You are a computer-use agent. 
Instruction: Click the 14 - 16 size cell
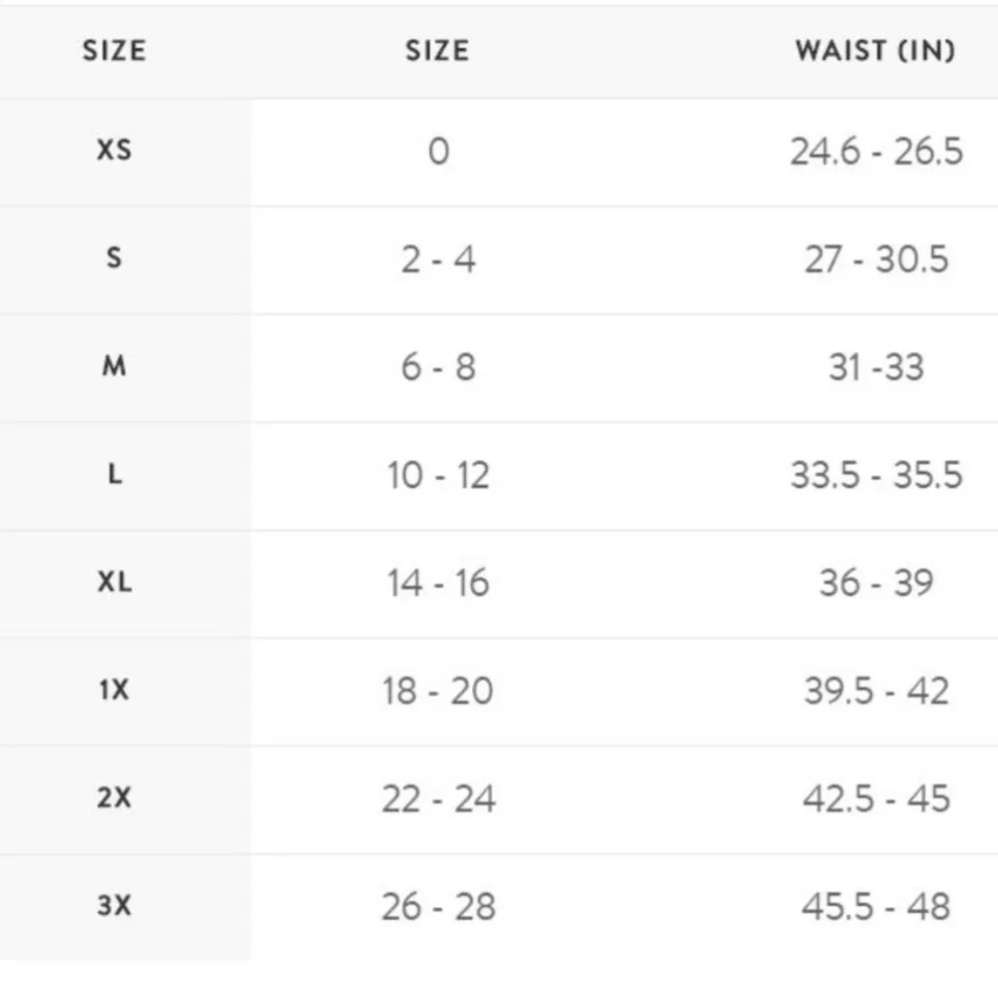point(438,583)
